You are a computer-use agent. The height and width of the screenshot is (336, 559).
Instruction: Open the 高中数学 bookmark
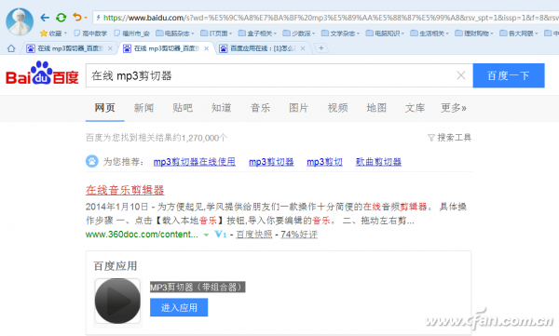click(90, 34)
